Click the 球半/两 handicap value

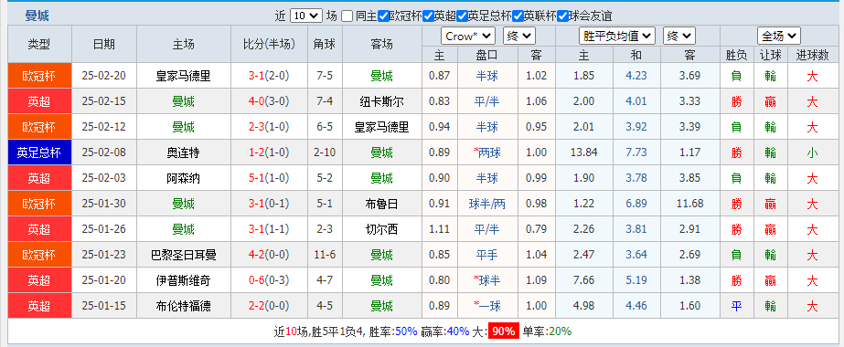click(487, 205)
